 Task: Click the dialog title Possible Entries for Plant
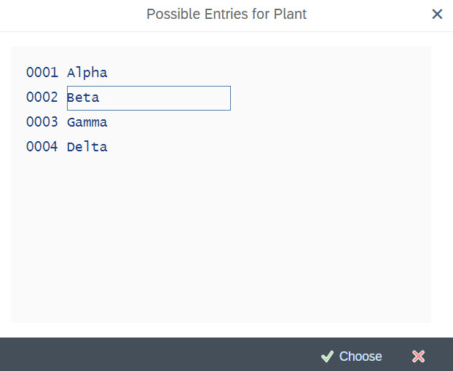tap(226, 15)
